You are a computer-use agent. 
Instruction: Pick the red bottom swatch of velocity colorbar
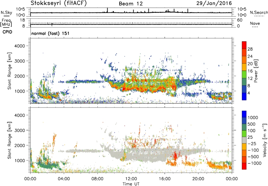pyautogui.click(x=244, y=166)
